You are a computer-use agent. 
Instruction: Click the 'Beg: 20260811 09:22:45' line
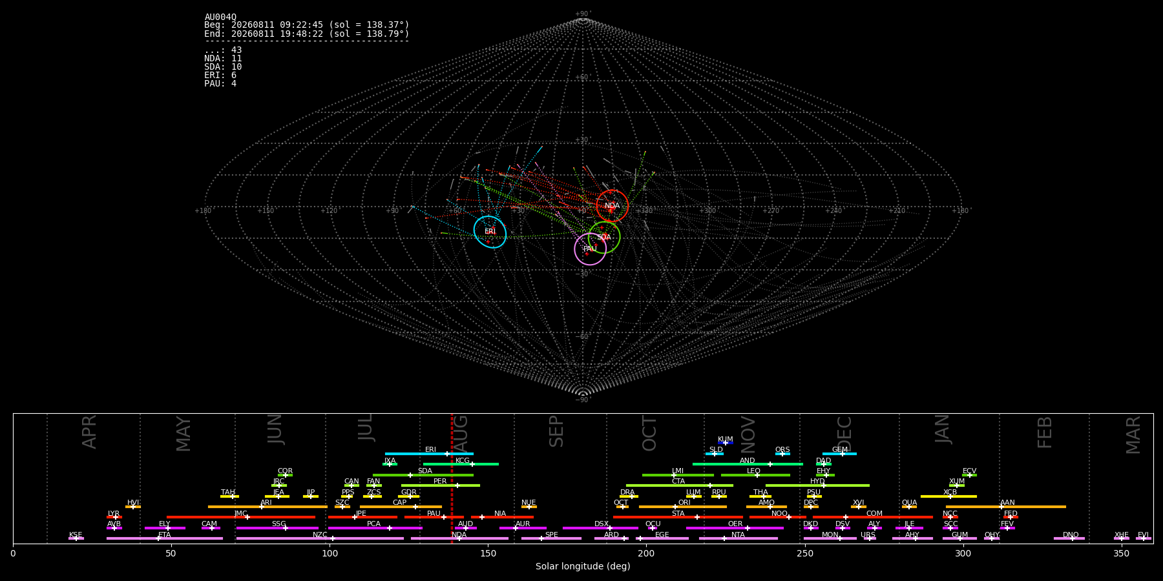tap(307, 25)
